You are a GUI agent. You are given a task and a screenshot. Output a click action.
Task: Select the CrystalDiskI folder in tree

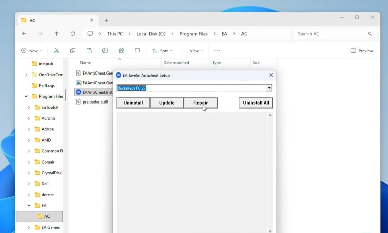(x=48, y=173)
